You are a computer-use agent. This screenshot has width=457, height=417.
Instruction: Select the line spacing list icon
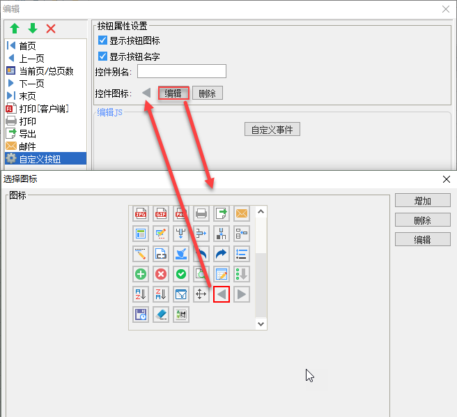(x=242, y=254)
